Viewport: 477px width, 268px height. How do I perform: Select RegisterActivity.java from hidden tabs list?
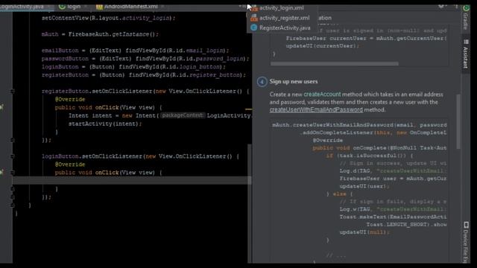tap(285, 28)
